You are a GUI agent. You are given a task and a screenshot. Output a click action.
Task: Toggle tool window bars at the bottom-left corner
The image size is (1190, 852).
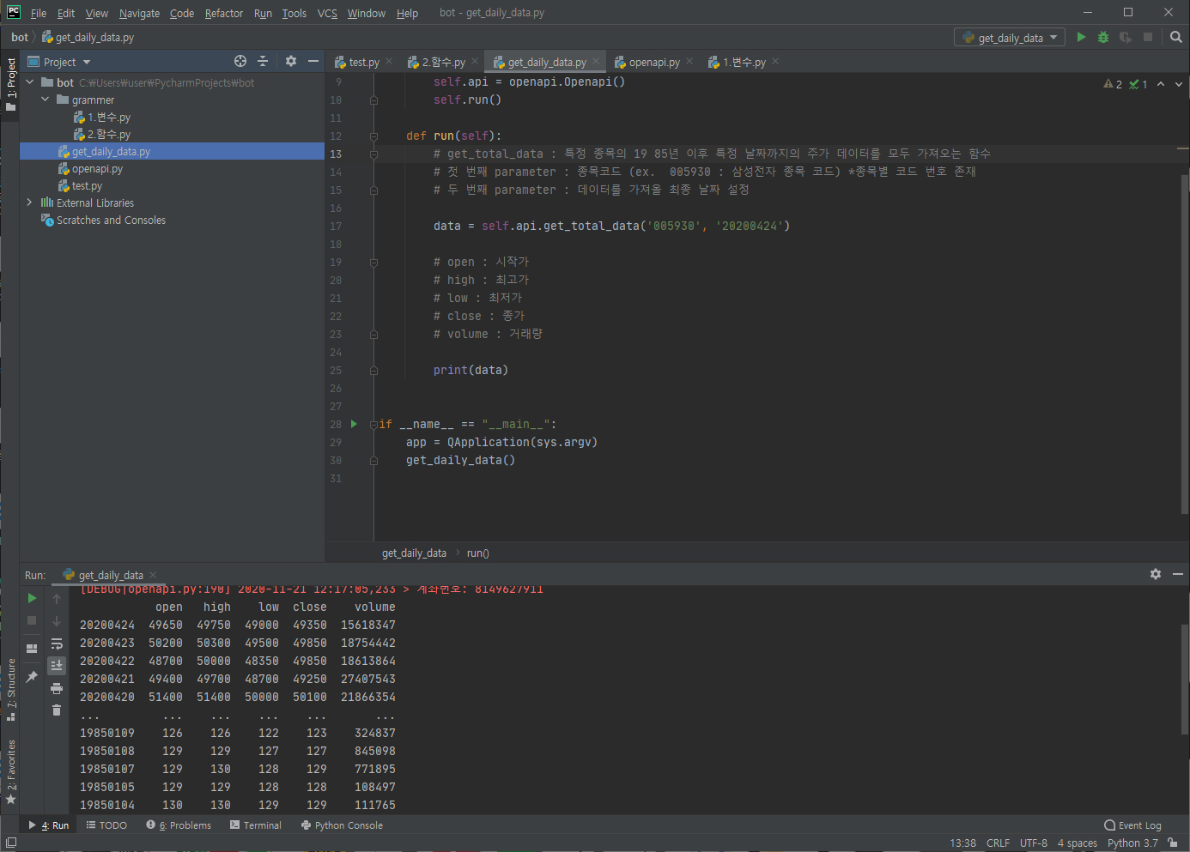(10, 843)
